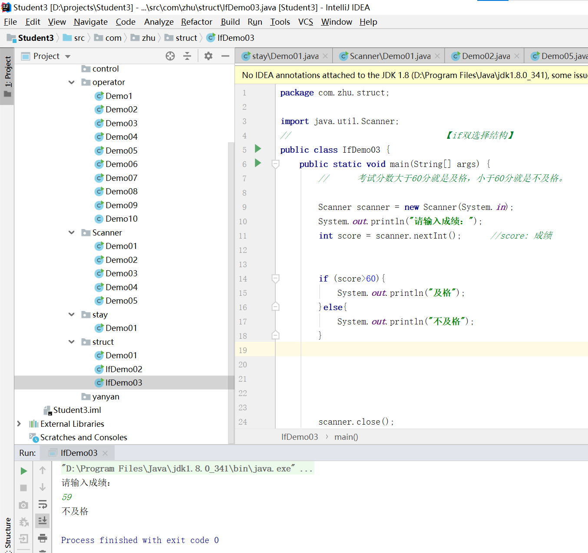Screen dimensions: 588x553
Task: Toggle scroll to end in Run console
Action: coord(43,520)
